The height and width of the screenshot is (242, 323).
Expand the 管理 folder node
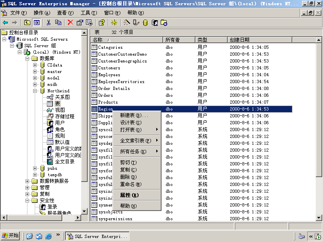click(x=27, y=188)
